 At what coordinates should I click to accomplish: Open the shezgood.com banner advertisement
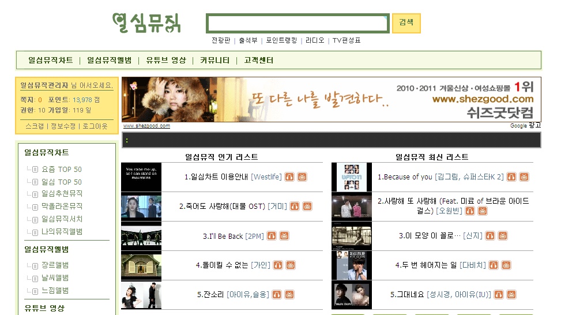(x=331, y=99)
